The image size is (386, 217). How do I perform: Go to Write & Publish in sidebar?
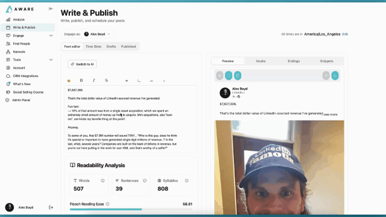28,28
